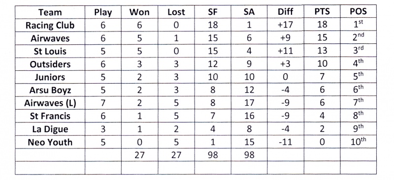Click the Team column header
394x180 pixels.
click(50, 12)
